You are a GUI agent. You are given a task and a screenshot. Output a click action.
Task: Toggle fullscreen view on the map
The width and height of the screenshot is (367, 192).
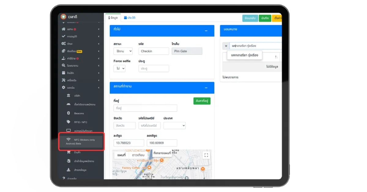206,155
